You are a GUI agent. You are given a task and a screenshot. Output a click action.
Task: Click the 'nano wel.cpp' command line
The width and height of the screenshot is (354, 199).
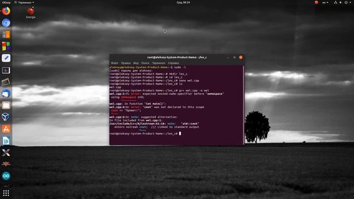click(154, 81)
